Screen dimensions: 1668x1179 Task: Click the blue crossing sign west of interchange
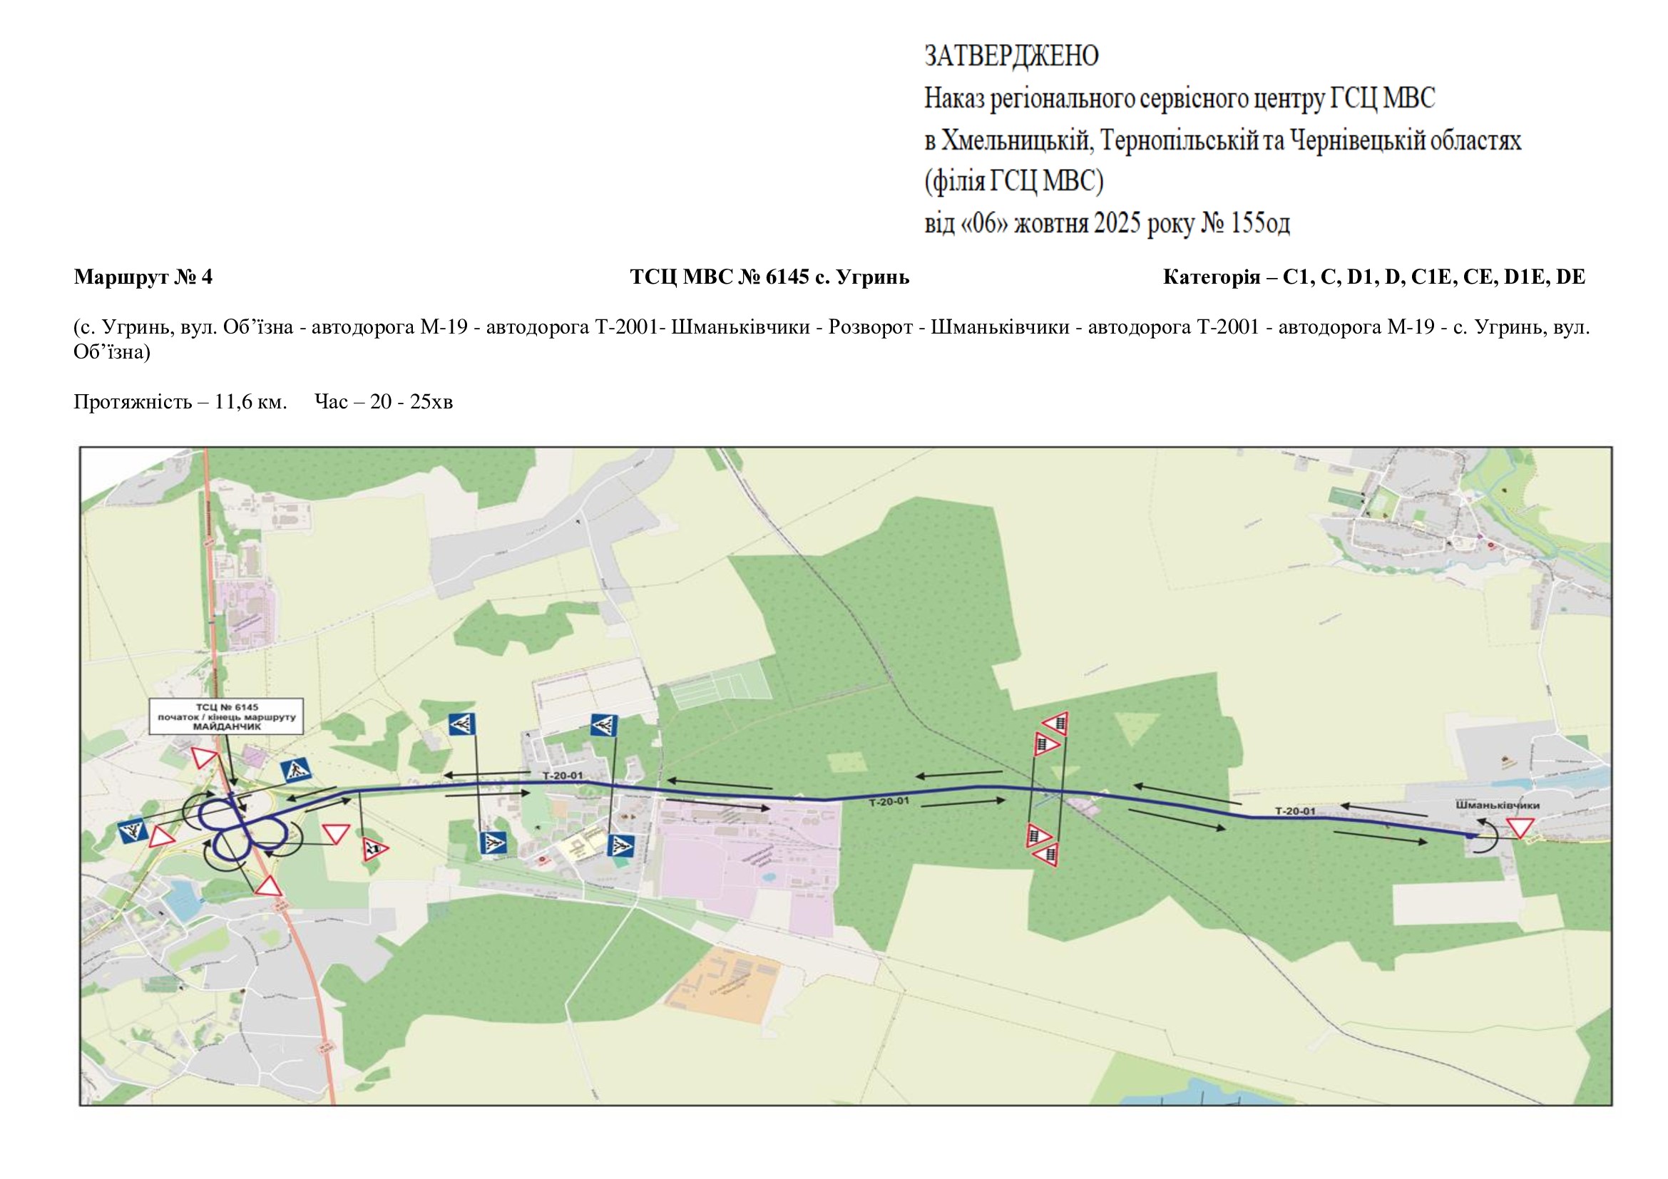[x=133, y=831]
